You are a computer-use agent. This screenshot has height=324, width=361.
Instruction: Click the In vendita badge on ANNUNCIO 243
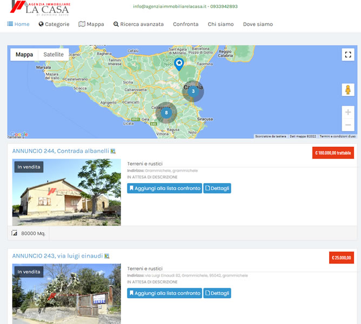(x=29, y=272)
